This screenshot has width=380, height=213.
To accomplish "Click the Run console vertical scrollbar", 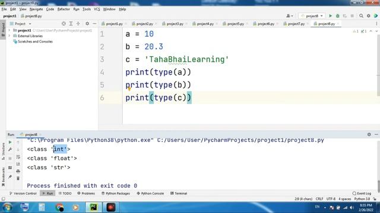I will point(379,186).
